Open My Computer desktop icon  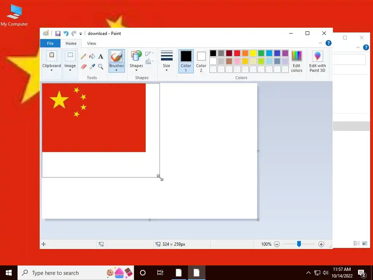coord(14,15)
